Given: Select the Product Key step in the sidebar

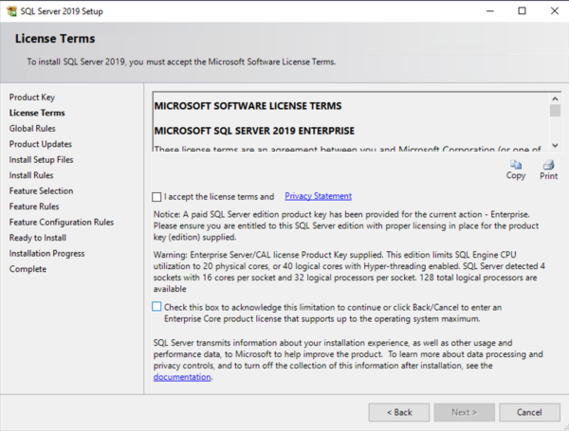Looking at the screenshot, I should point(32,98).
